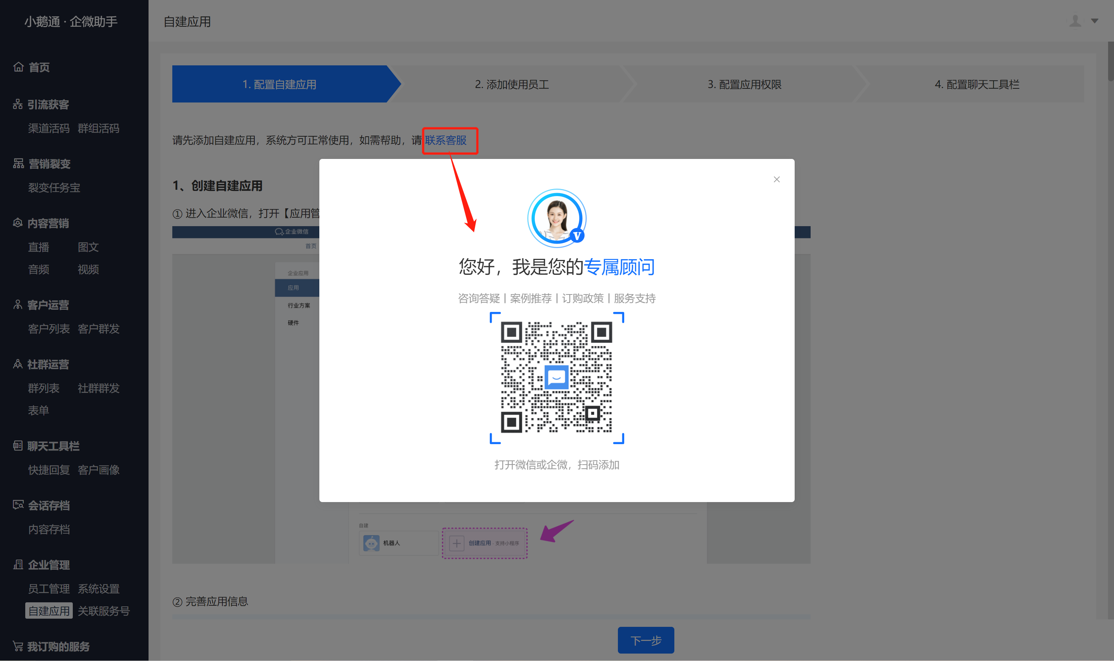The width and height of the screenshot is (1114, 661).
Task: Open 视频 under 内容营销
Action: (88, 270)
